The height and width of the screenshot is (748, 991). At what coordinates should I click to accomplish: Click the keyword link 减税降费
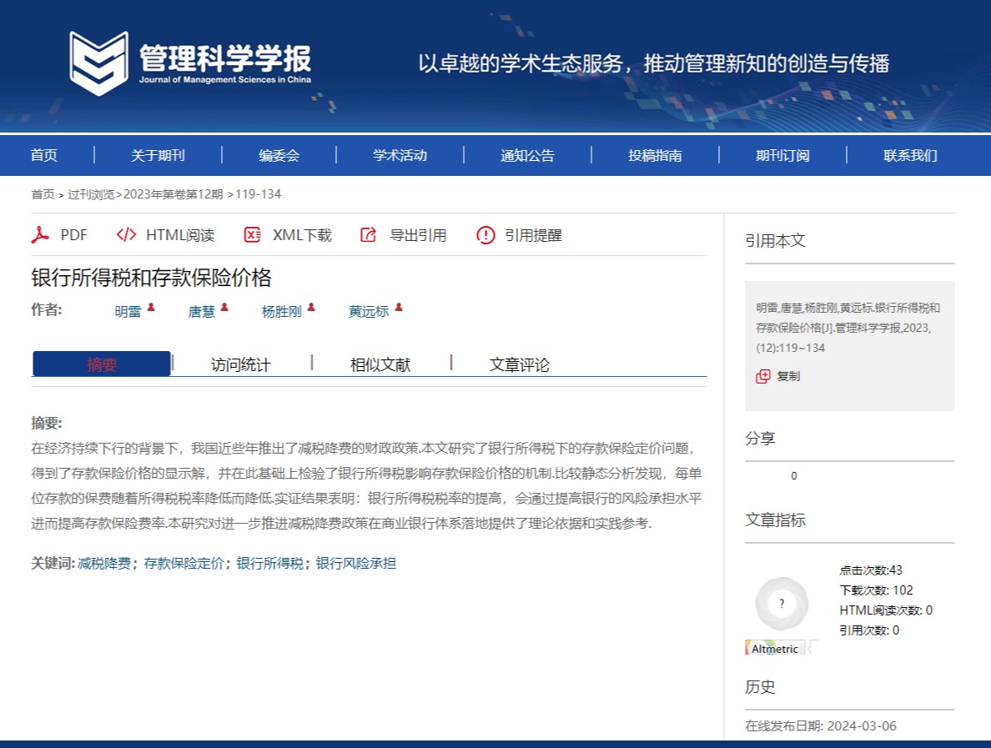[104, 564]
